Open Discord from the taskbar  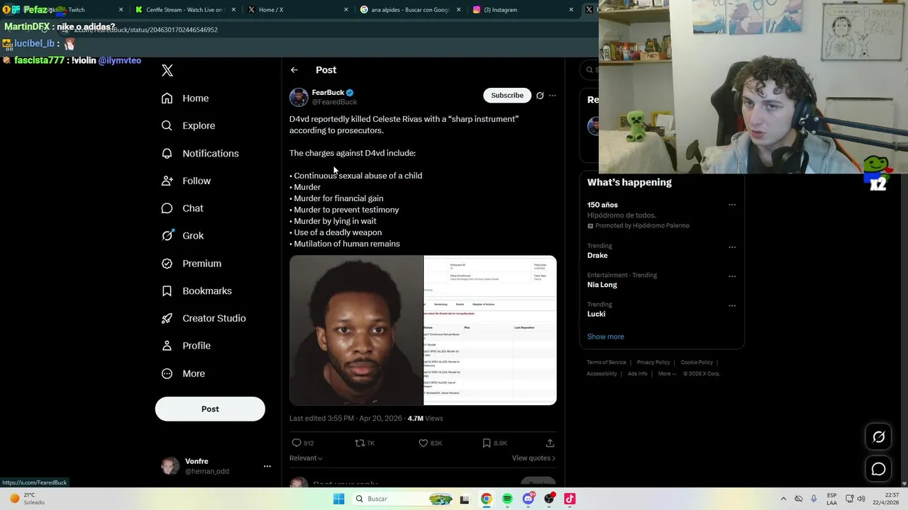pos(528,499)
